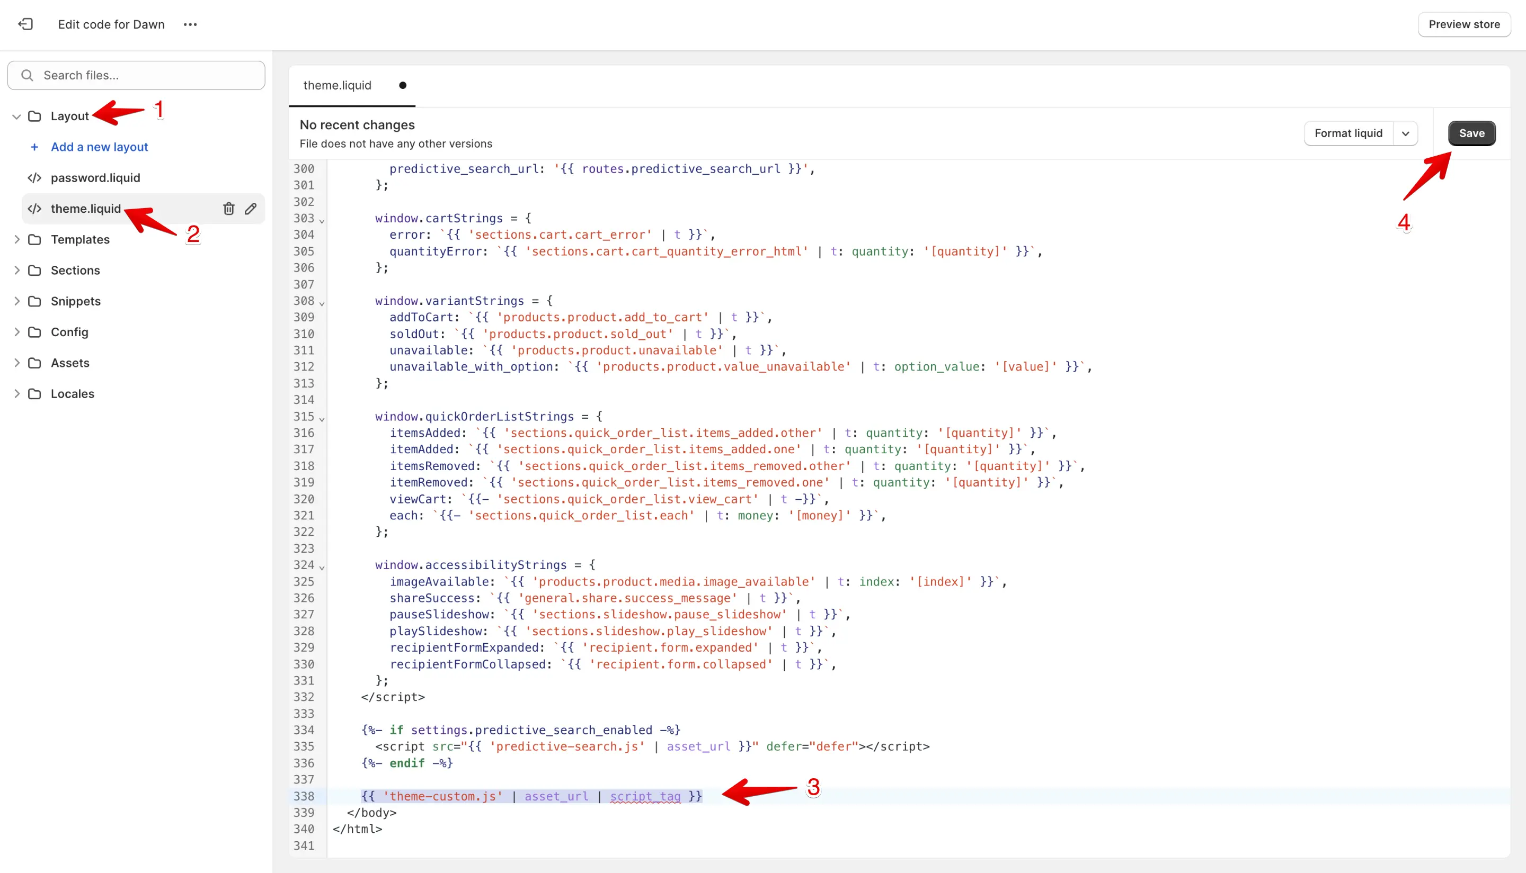Fold code block at line 303
The image size is (1526, 873).
click(x=322, y=221)
